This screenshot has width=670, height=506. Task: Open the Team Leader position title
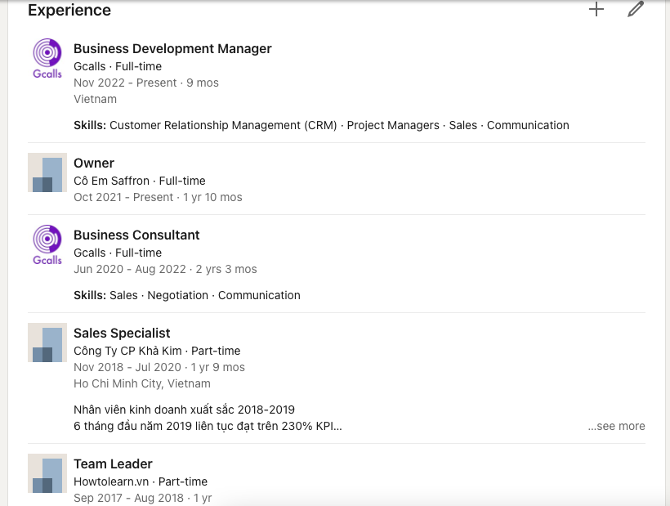click(113, 463)
